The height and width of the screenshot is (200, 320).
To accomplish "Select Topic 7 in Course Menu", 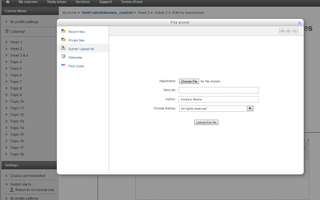I will [x=16, y=82].
